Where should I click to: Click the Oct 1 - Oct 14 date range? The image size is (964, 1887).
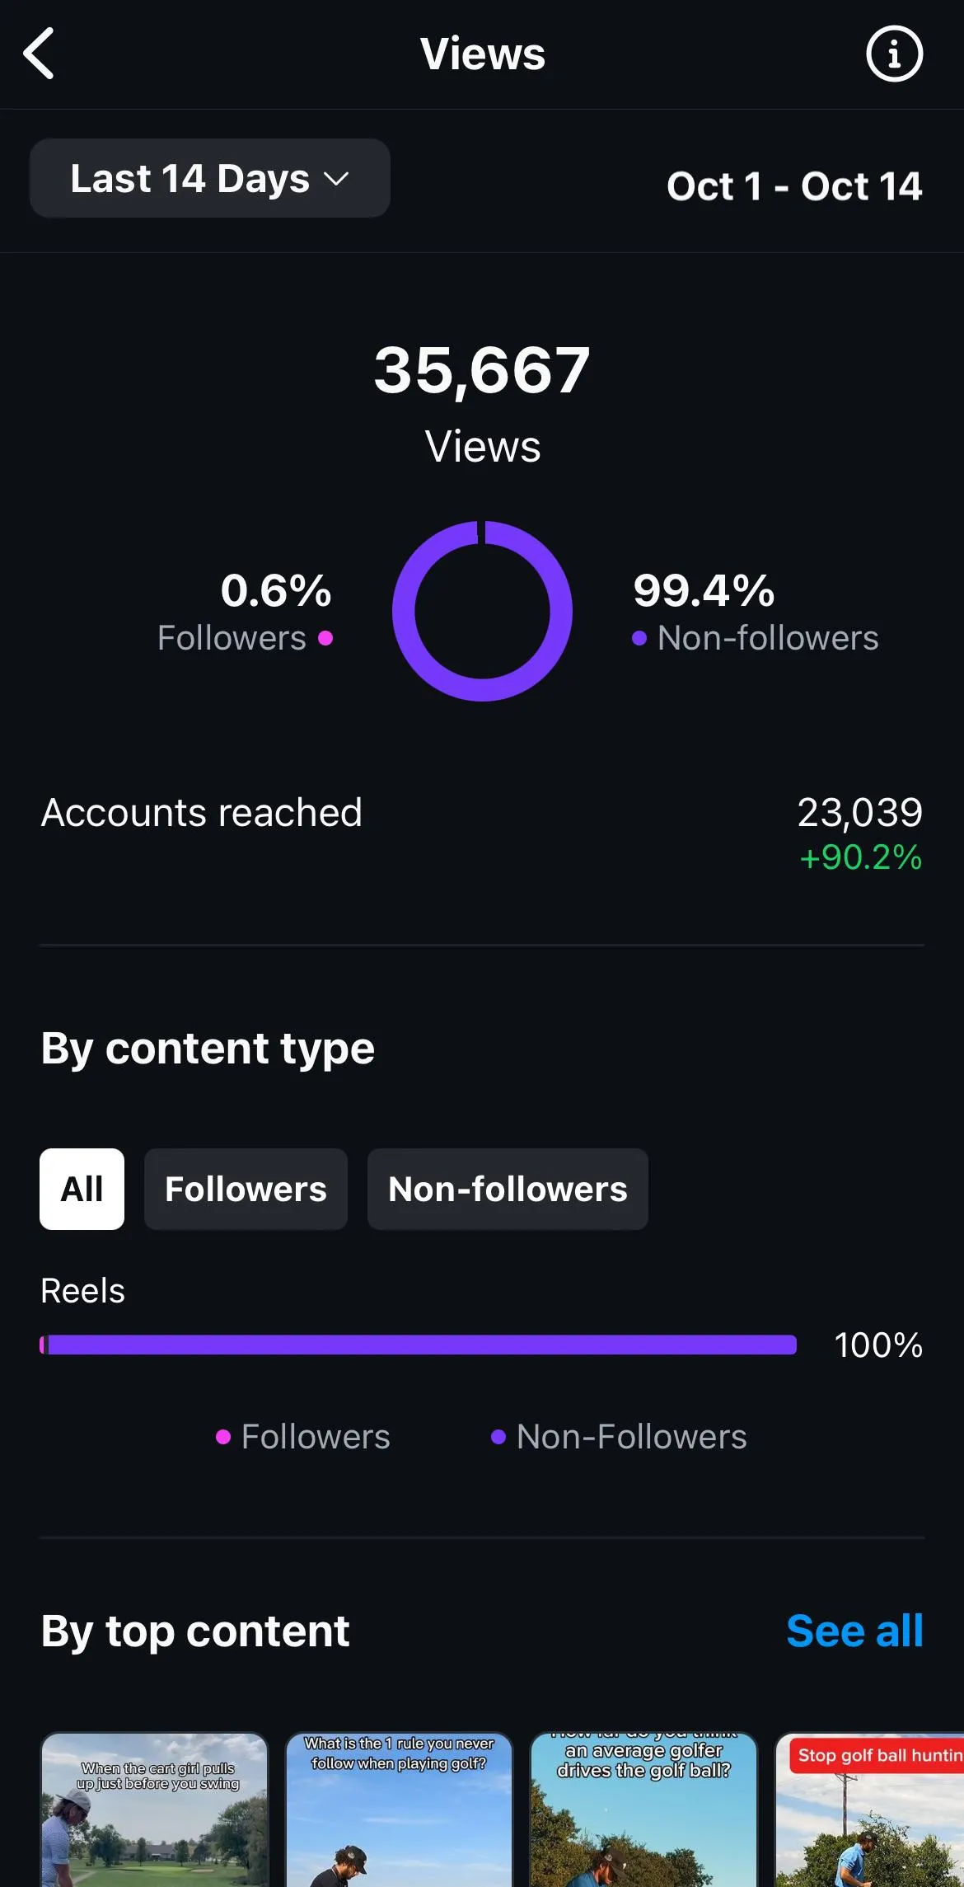(793, 186)
